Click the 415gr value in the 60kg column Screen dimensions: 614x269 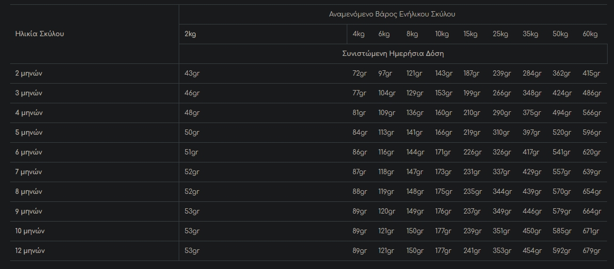[592, 74]
